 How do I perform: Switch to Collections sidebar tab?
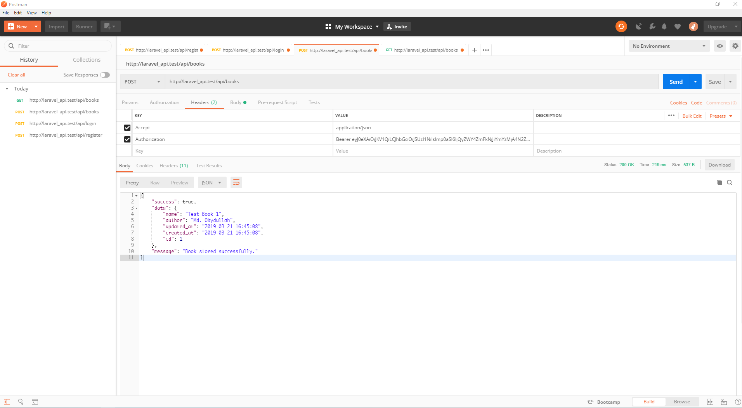[87, 60]
